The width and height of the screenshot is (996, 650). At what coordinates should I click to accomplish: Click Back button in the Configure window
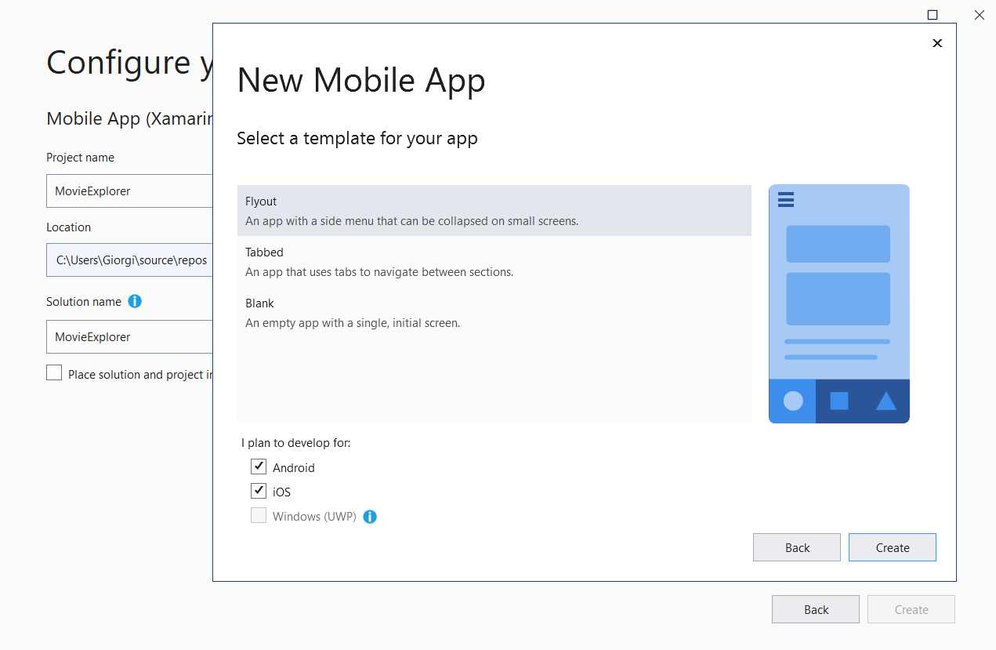[x=815, y=609]
